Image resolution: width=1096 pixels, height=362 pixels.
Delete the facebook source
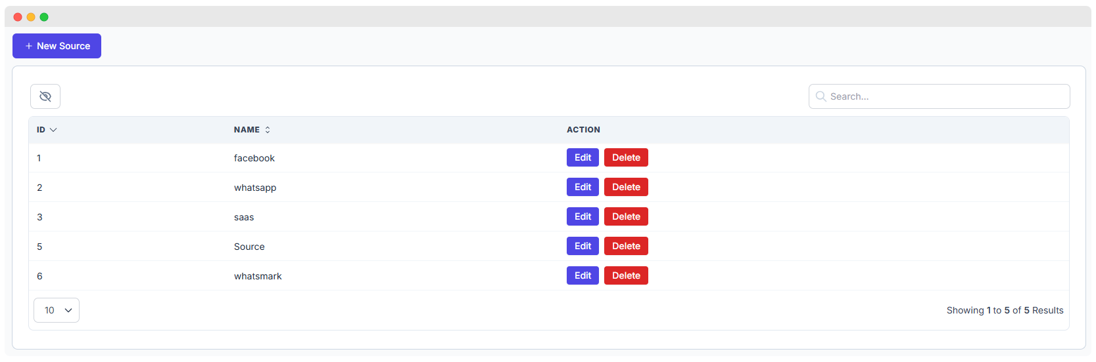pos(626,157)
